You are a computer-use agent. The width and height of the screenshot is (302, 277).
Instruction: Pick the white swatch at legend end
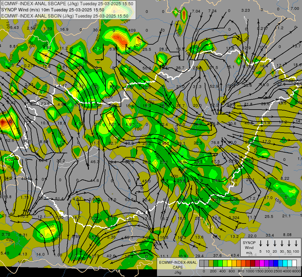pyautogui.click(x=294, y=263)
